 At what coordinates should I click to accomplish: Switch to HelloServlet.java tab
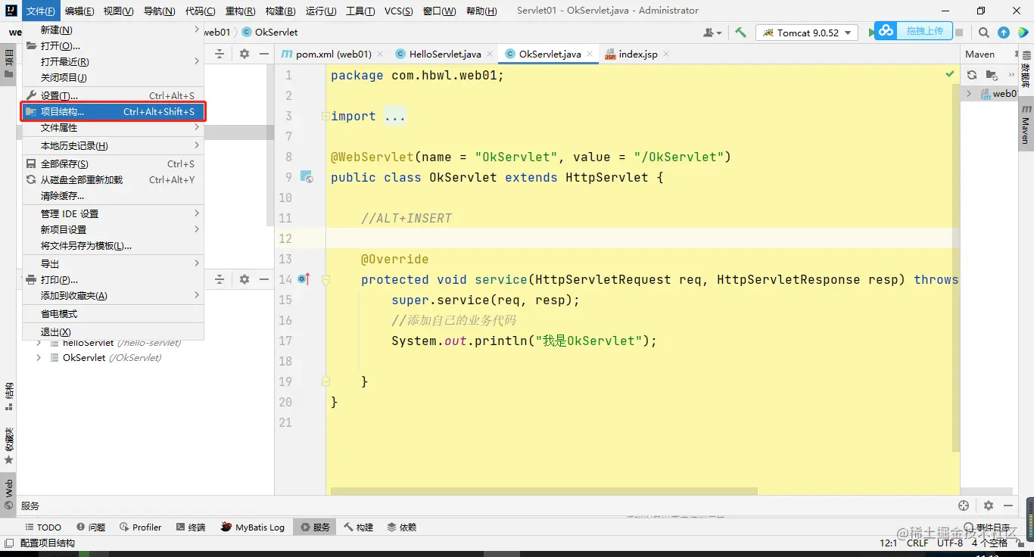[445, 54]
